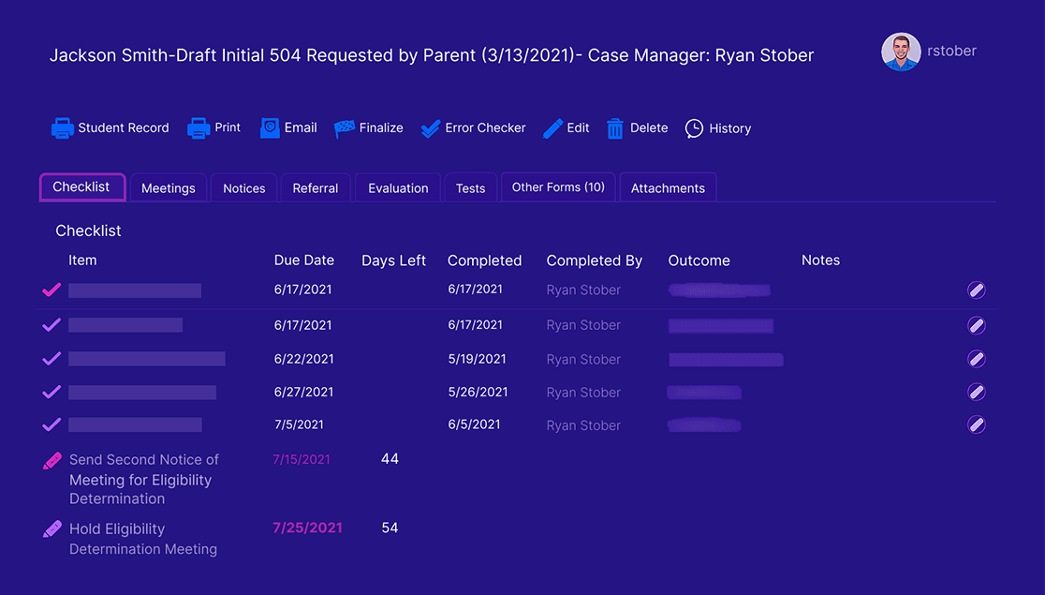This screenshot has width=1045, height=595.
Task: Open the History clock icon
Action: 693,127
